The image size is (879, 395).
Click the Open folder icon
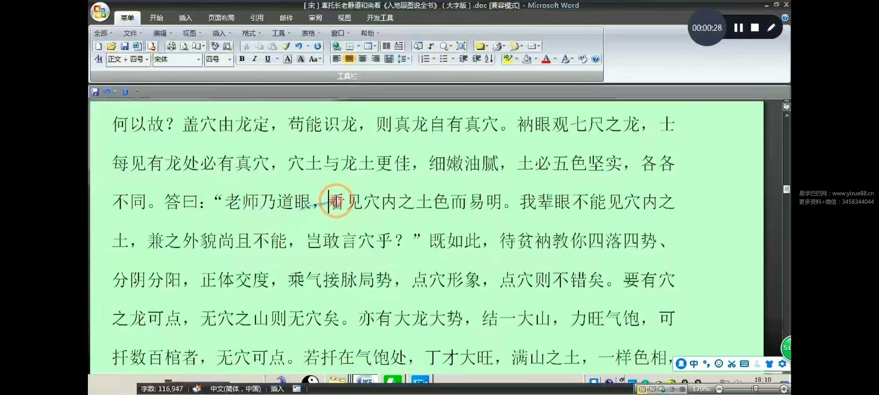coord(111,46)
